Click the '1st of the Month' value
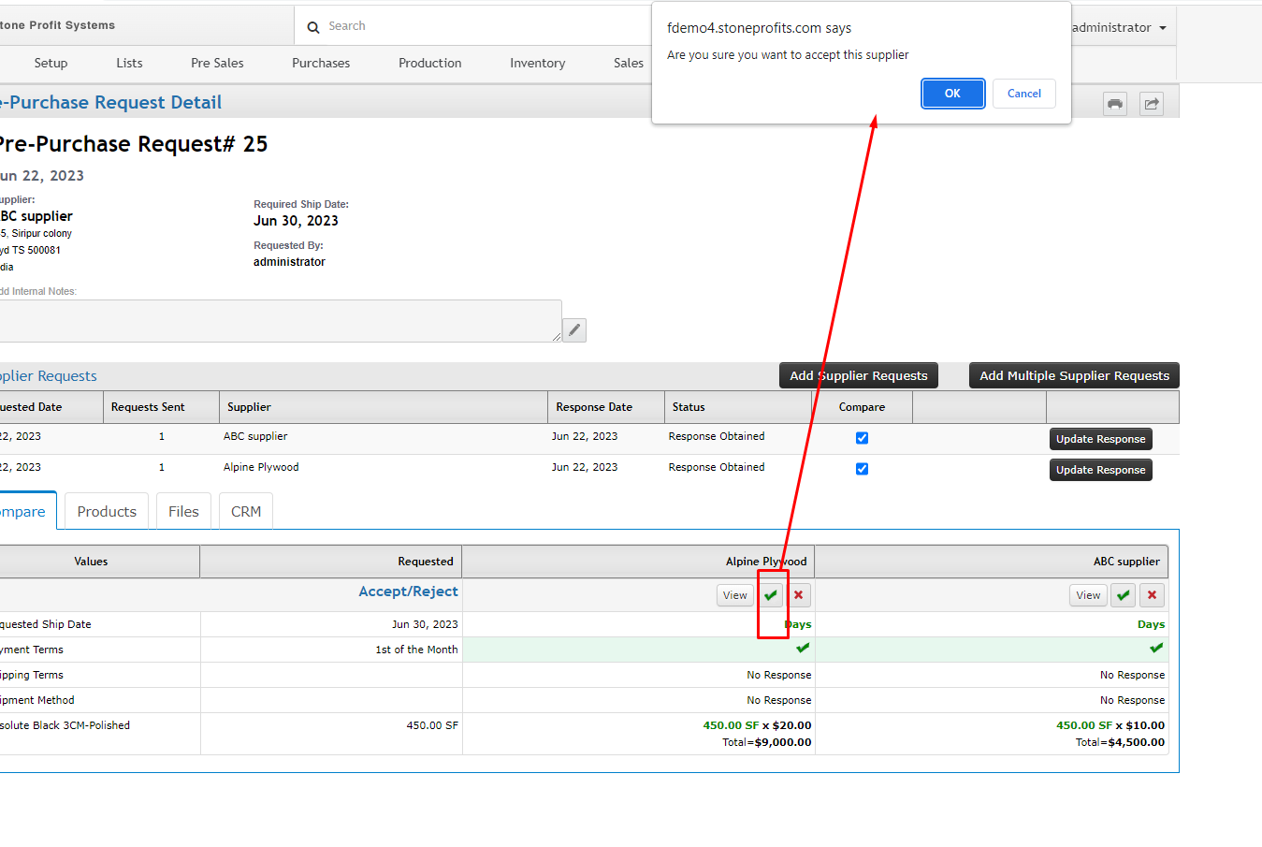The image size is (1262, 847). [416, 650]
